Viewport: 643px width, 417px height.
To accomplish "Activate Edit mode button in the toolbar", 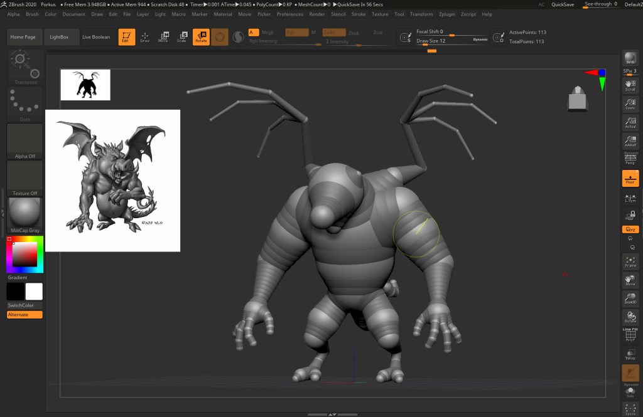I will [x=126, y=37].
